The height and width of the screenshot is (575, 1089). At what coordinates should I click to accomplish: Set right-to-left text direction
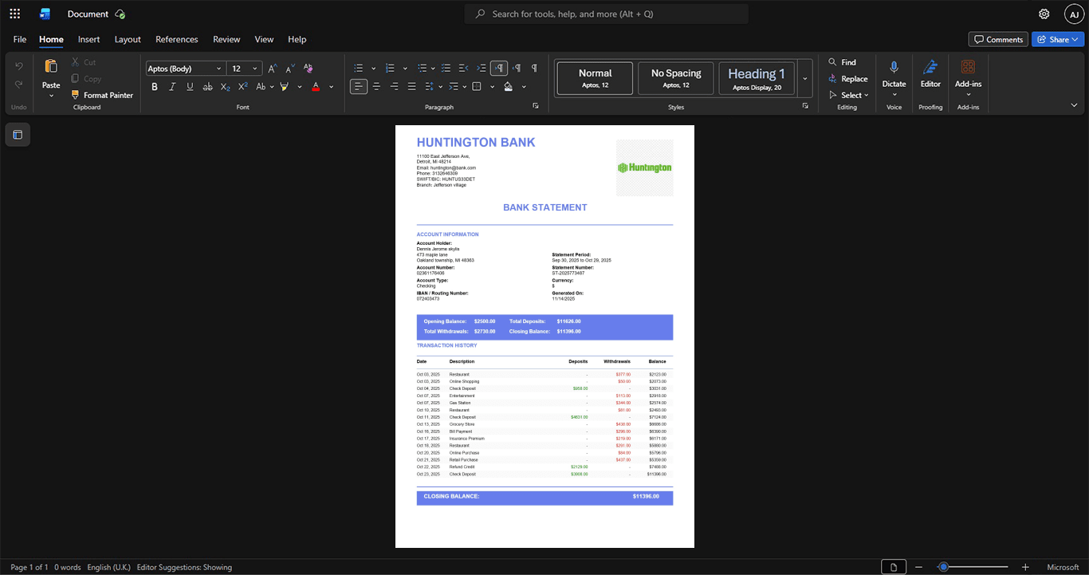[517, 68]
